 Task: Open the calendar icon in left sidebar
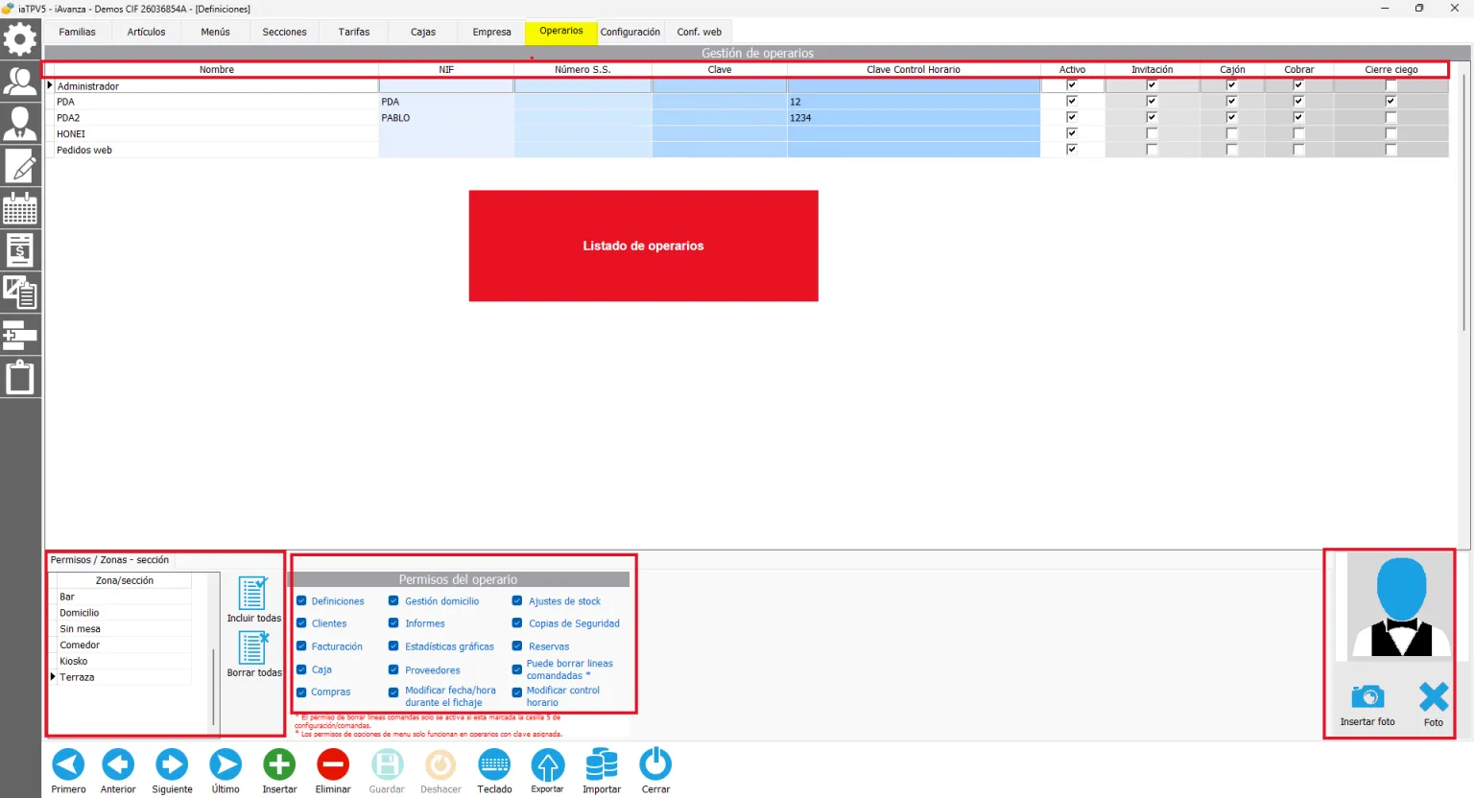click(20, 208)
